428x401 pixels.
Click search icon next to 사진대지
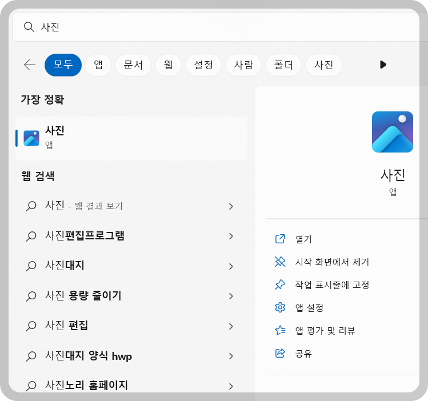tap(31, 266)
